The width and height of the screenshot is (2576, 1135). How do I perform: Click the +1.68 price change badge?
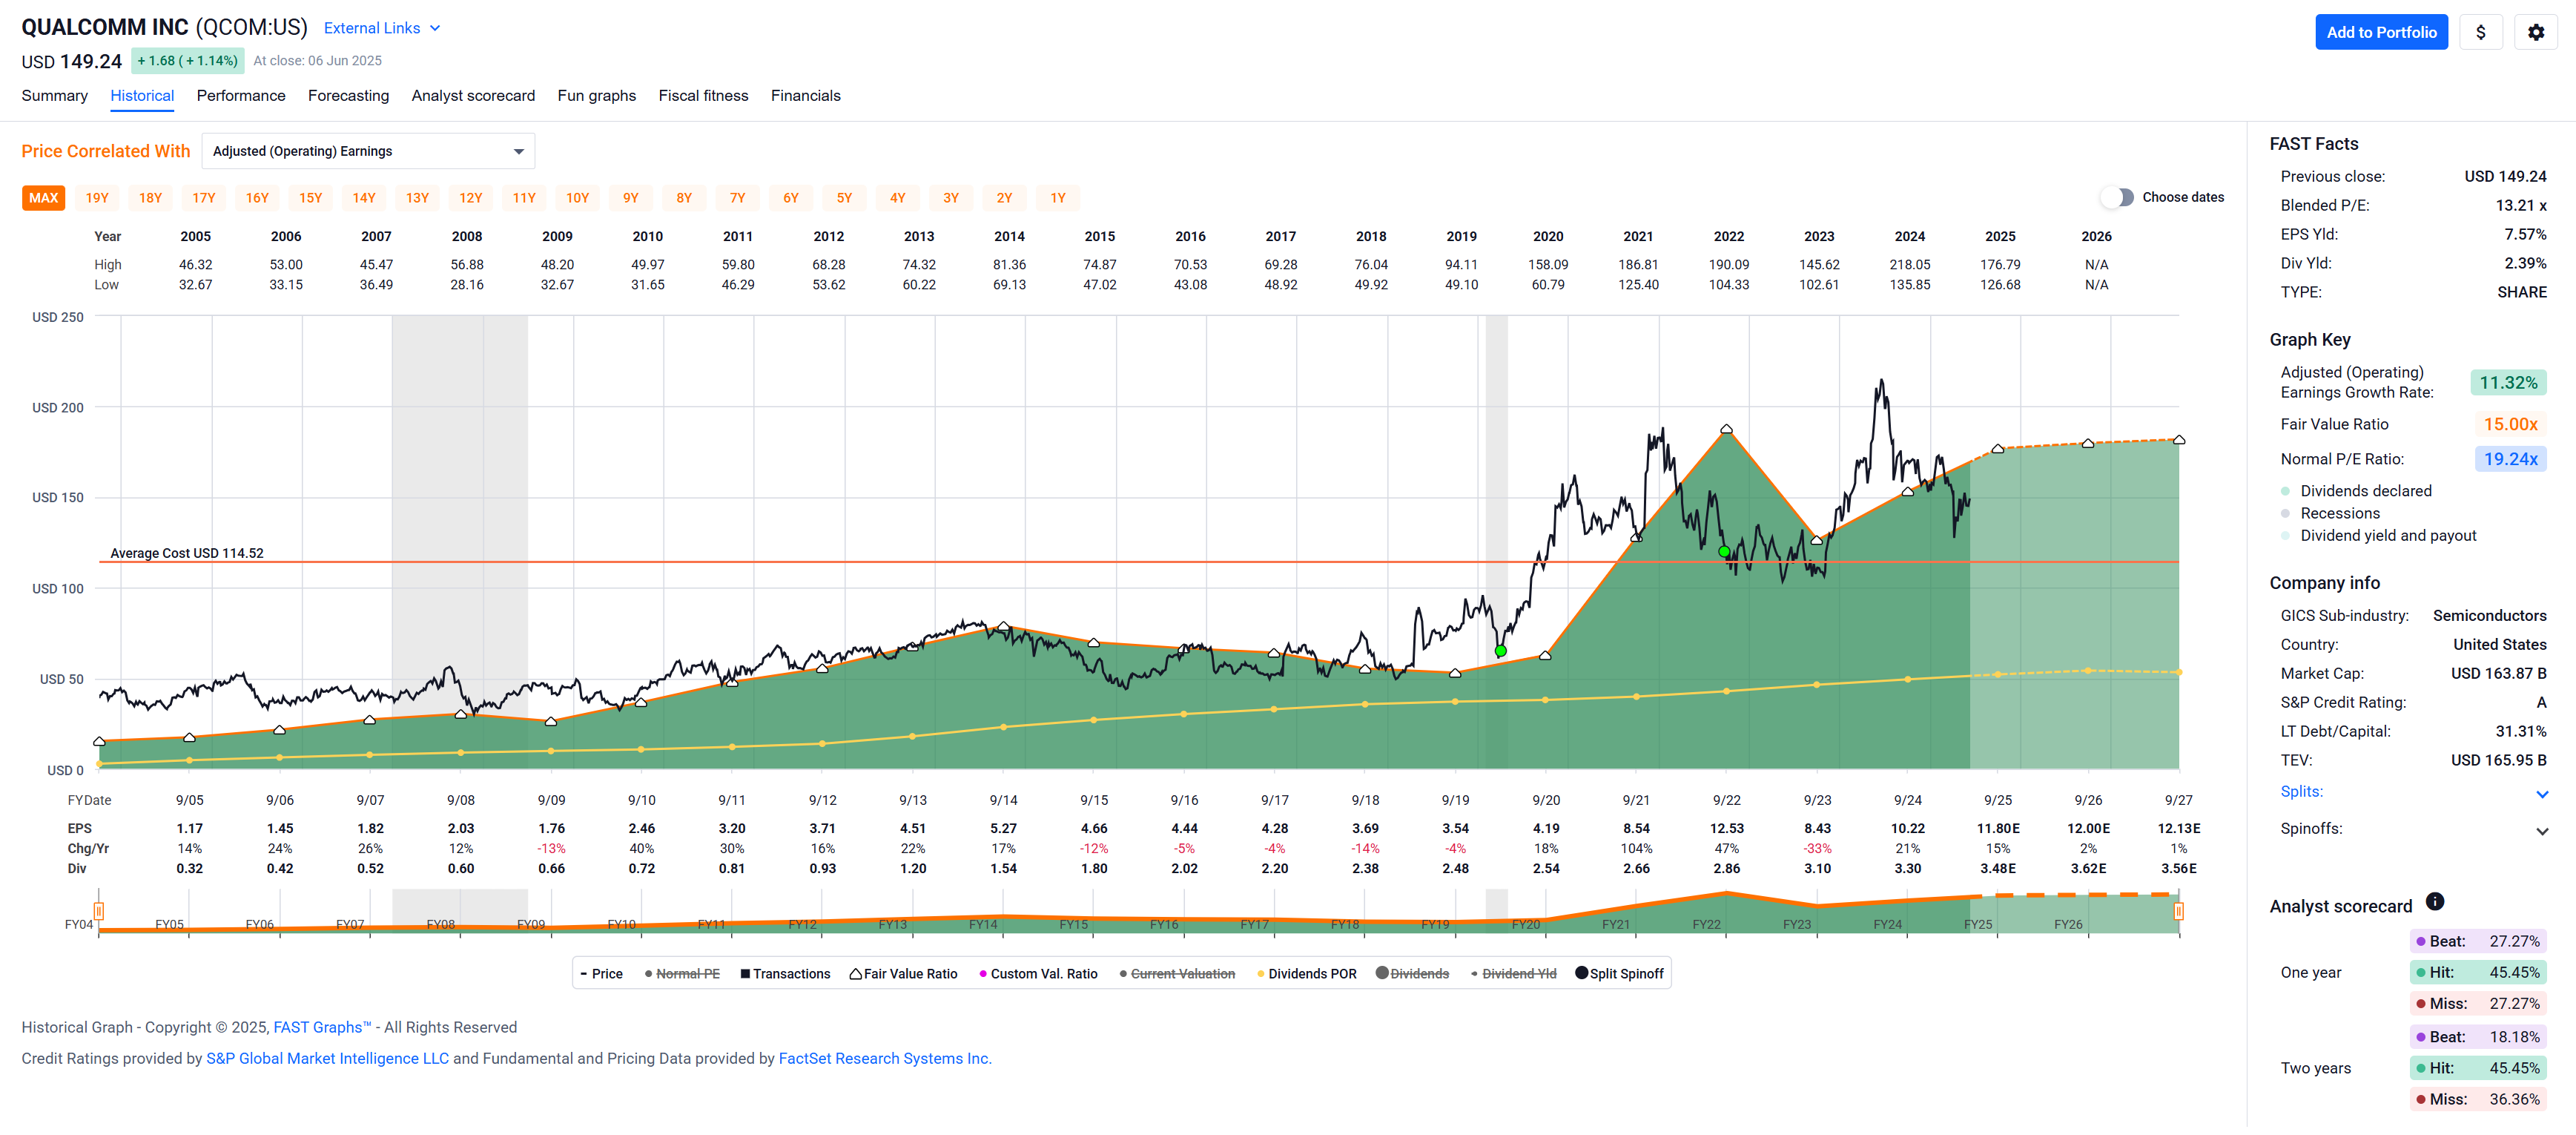(187, 61)
